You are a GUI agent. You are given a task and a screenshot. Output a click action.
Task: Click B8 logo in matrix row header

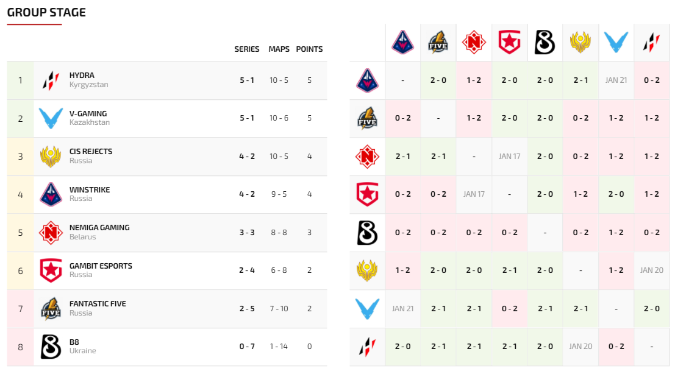[367, 232]
